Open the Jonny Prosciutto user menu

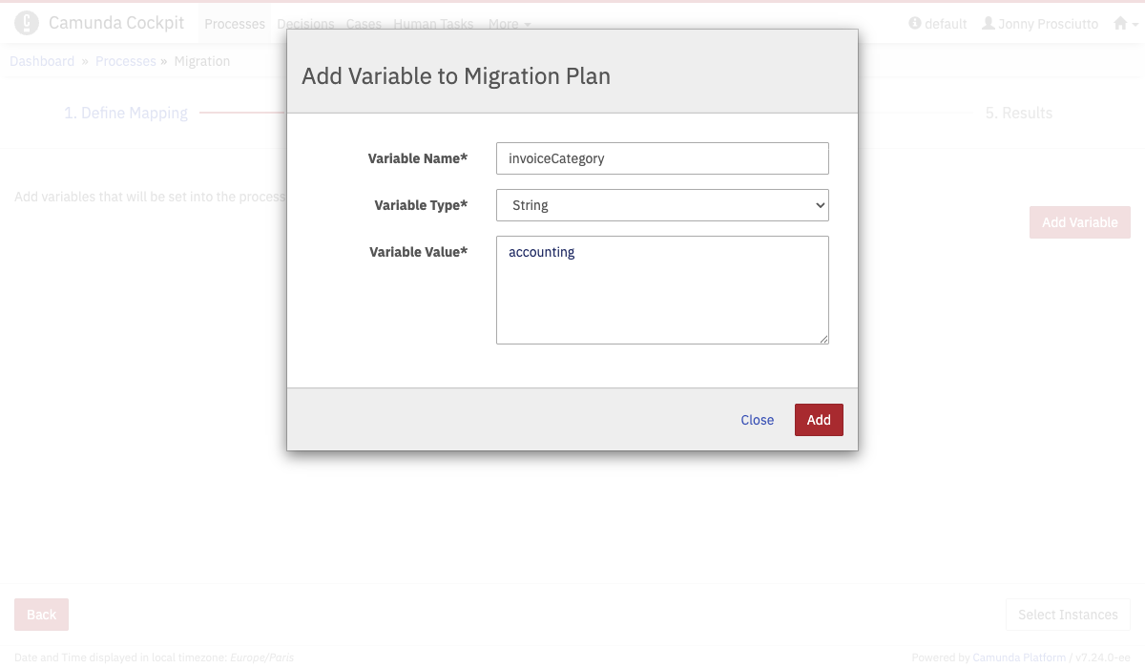(x=1040, y=24)
